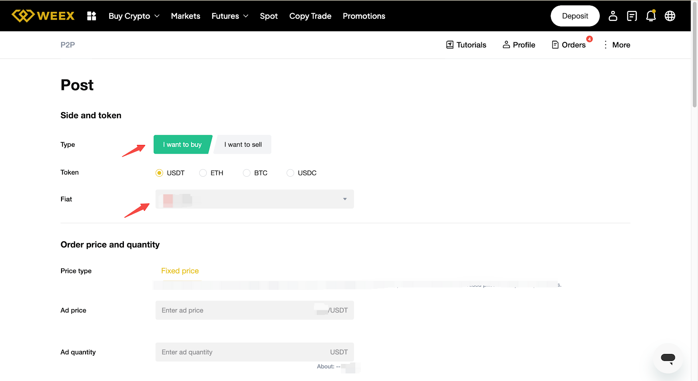This screenshot has height=381, width=698.
Task: Select the ETH token option
Action: (203, 173)
